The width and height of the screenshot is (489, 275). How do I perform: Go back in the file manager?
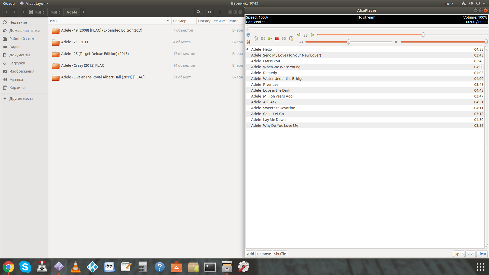pos(6,12)
